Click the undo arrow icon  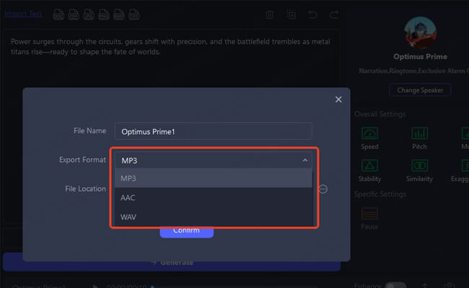coord(312,14)
